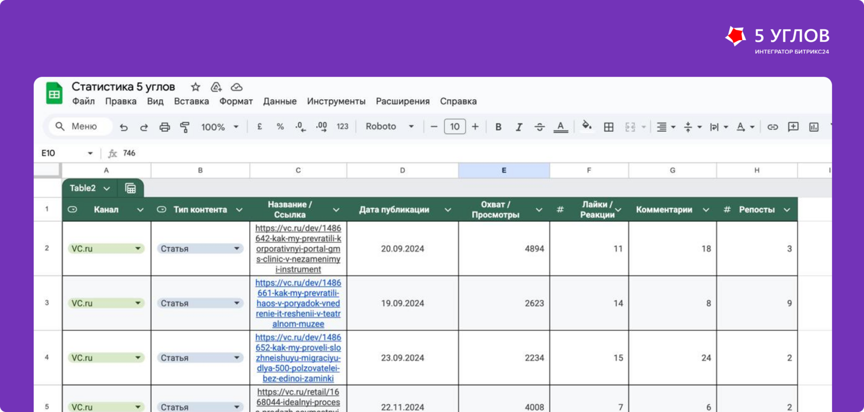864x412 pixels.
Task: Check the cloud save status icon
Action: tap(237, 87)
